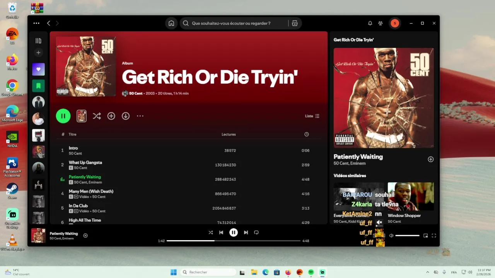Toggle shuffle next to the album download icon
495x278 pixels.
97,116
